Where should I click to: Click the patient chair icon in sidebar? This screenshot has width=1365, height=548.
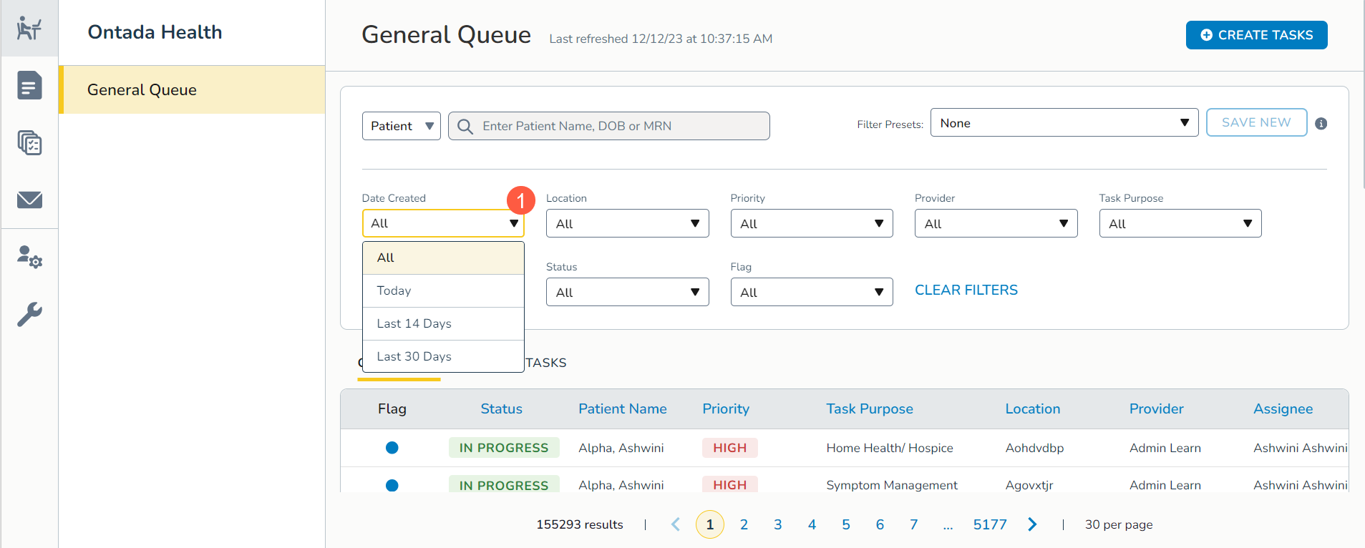tap(29, 29)
